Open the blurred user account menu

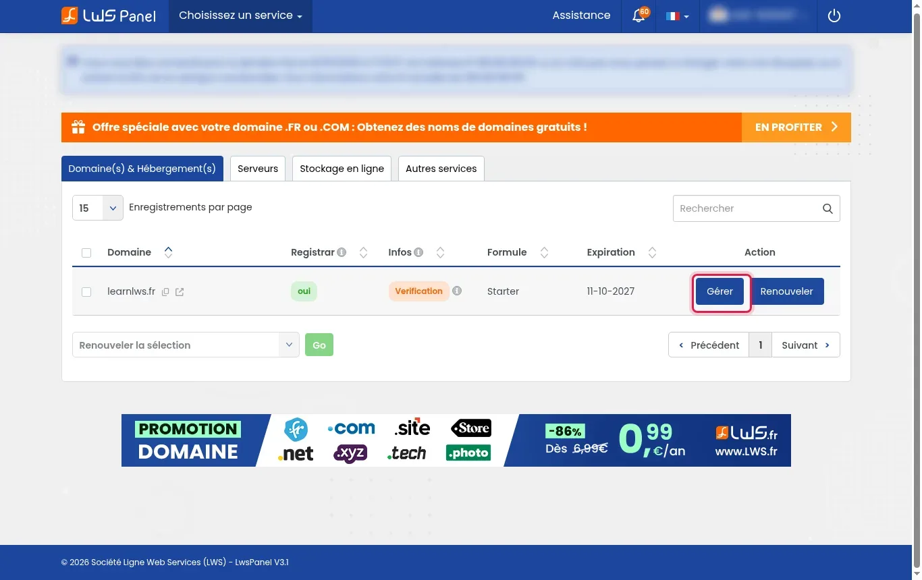758,16
